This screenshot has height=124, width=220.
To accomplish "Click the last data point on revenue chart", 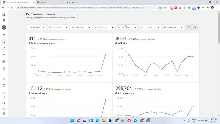I will pos(106,54).
